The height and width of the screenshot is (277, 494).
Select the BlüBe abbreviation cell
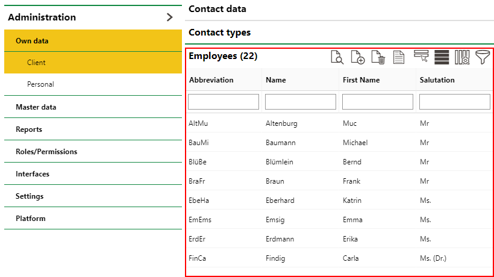click(198, 162)
